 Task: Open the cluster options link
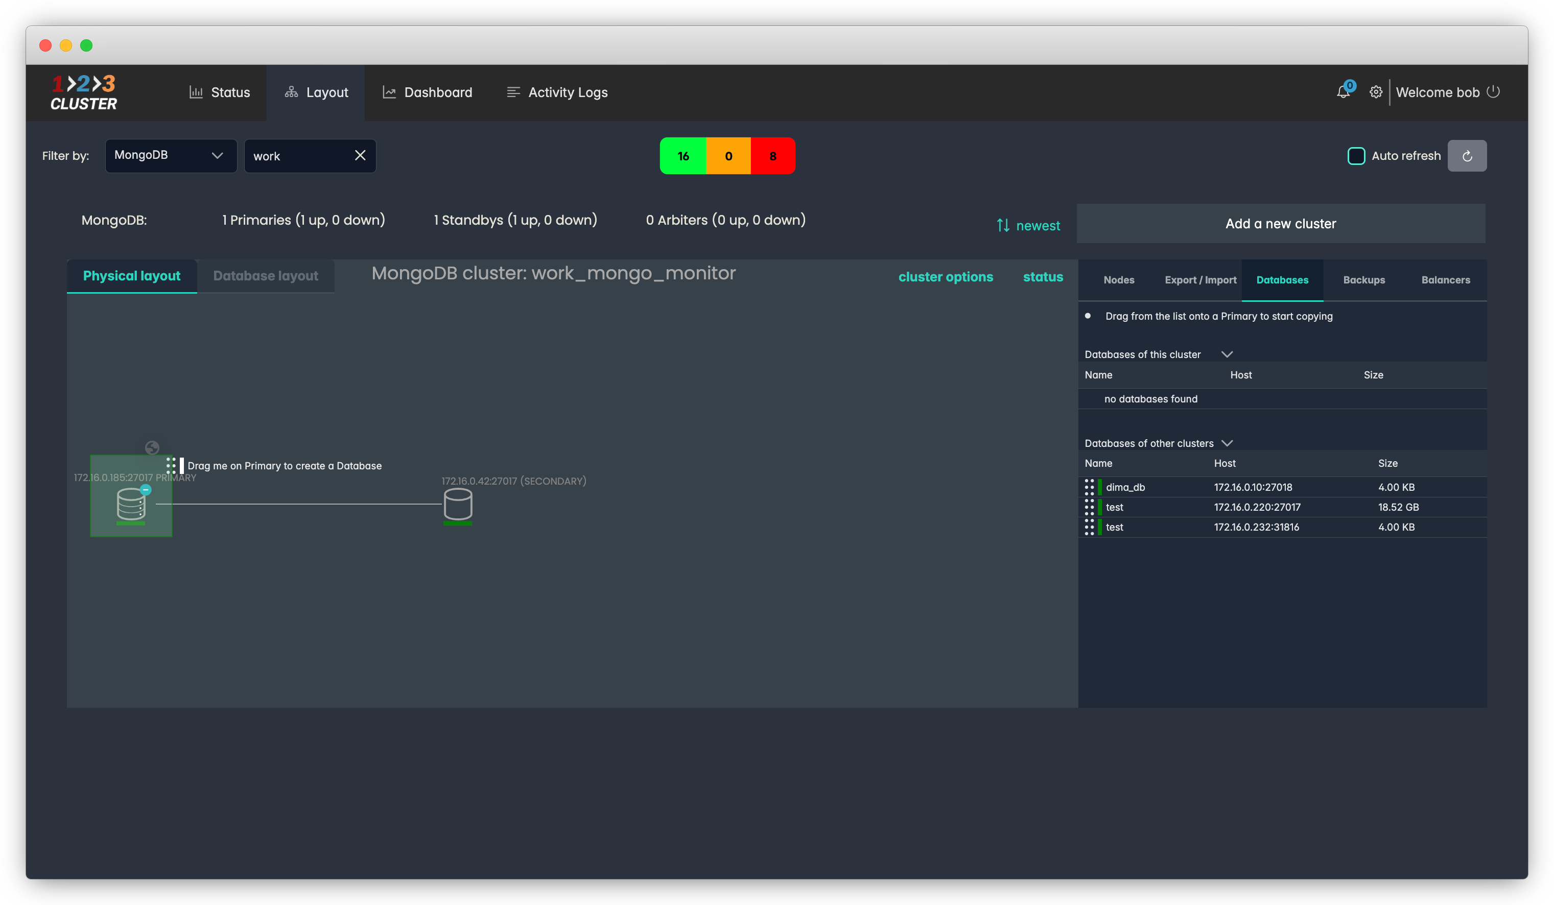tap(946, 277)
